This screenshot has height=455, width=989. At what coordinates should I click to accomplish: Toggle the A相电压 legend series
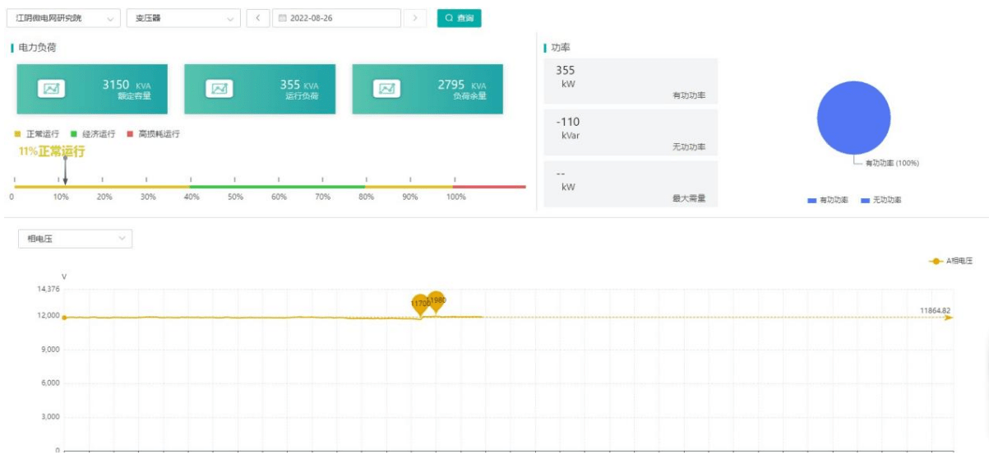click(x=951, y=261)
